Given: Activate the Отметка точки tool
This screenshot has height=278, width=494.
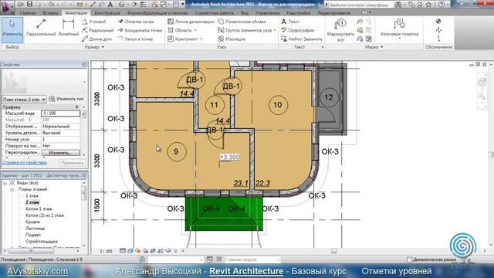Looking at the screenshot, I should click(x=136, y=22).
